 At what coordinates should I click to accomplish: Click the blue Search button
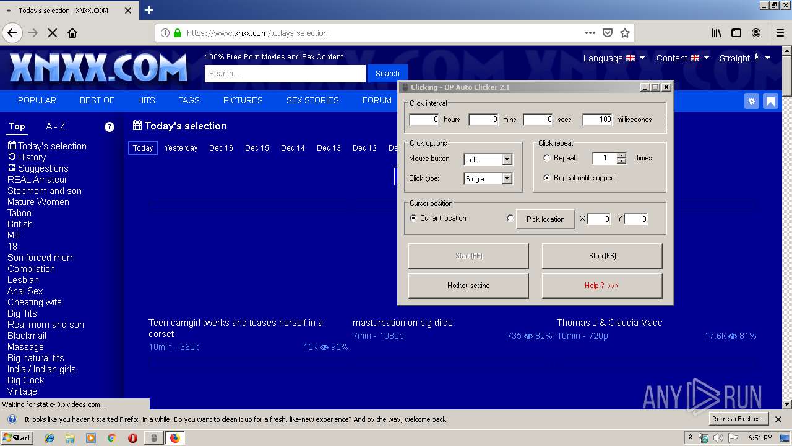pyautogui.click(x=387, y=73)
